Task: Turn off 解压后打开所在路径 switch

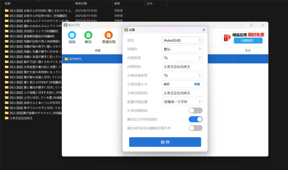Action: pyautogui.click(x=195, y=119)
